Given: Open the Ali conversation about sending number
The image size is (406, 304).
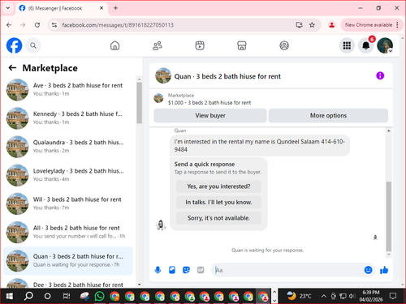Looking at the screenshot, I should (68, 232).
